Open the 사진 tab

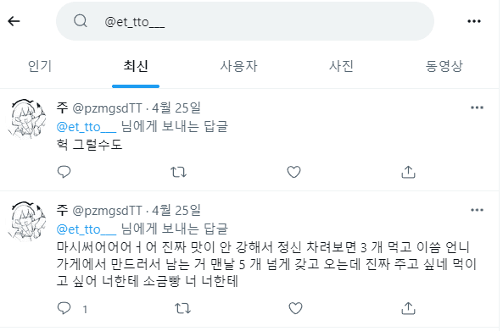tap(341, 66)
